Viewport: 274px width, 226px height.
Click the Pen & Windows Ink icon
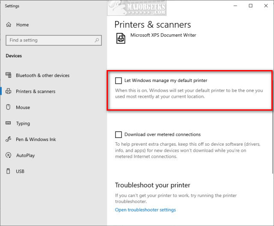point(8,139)
